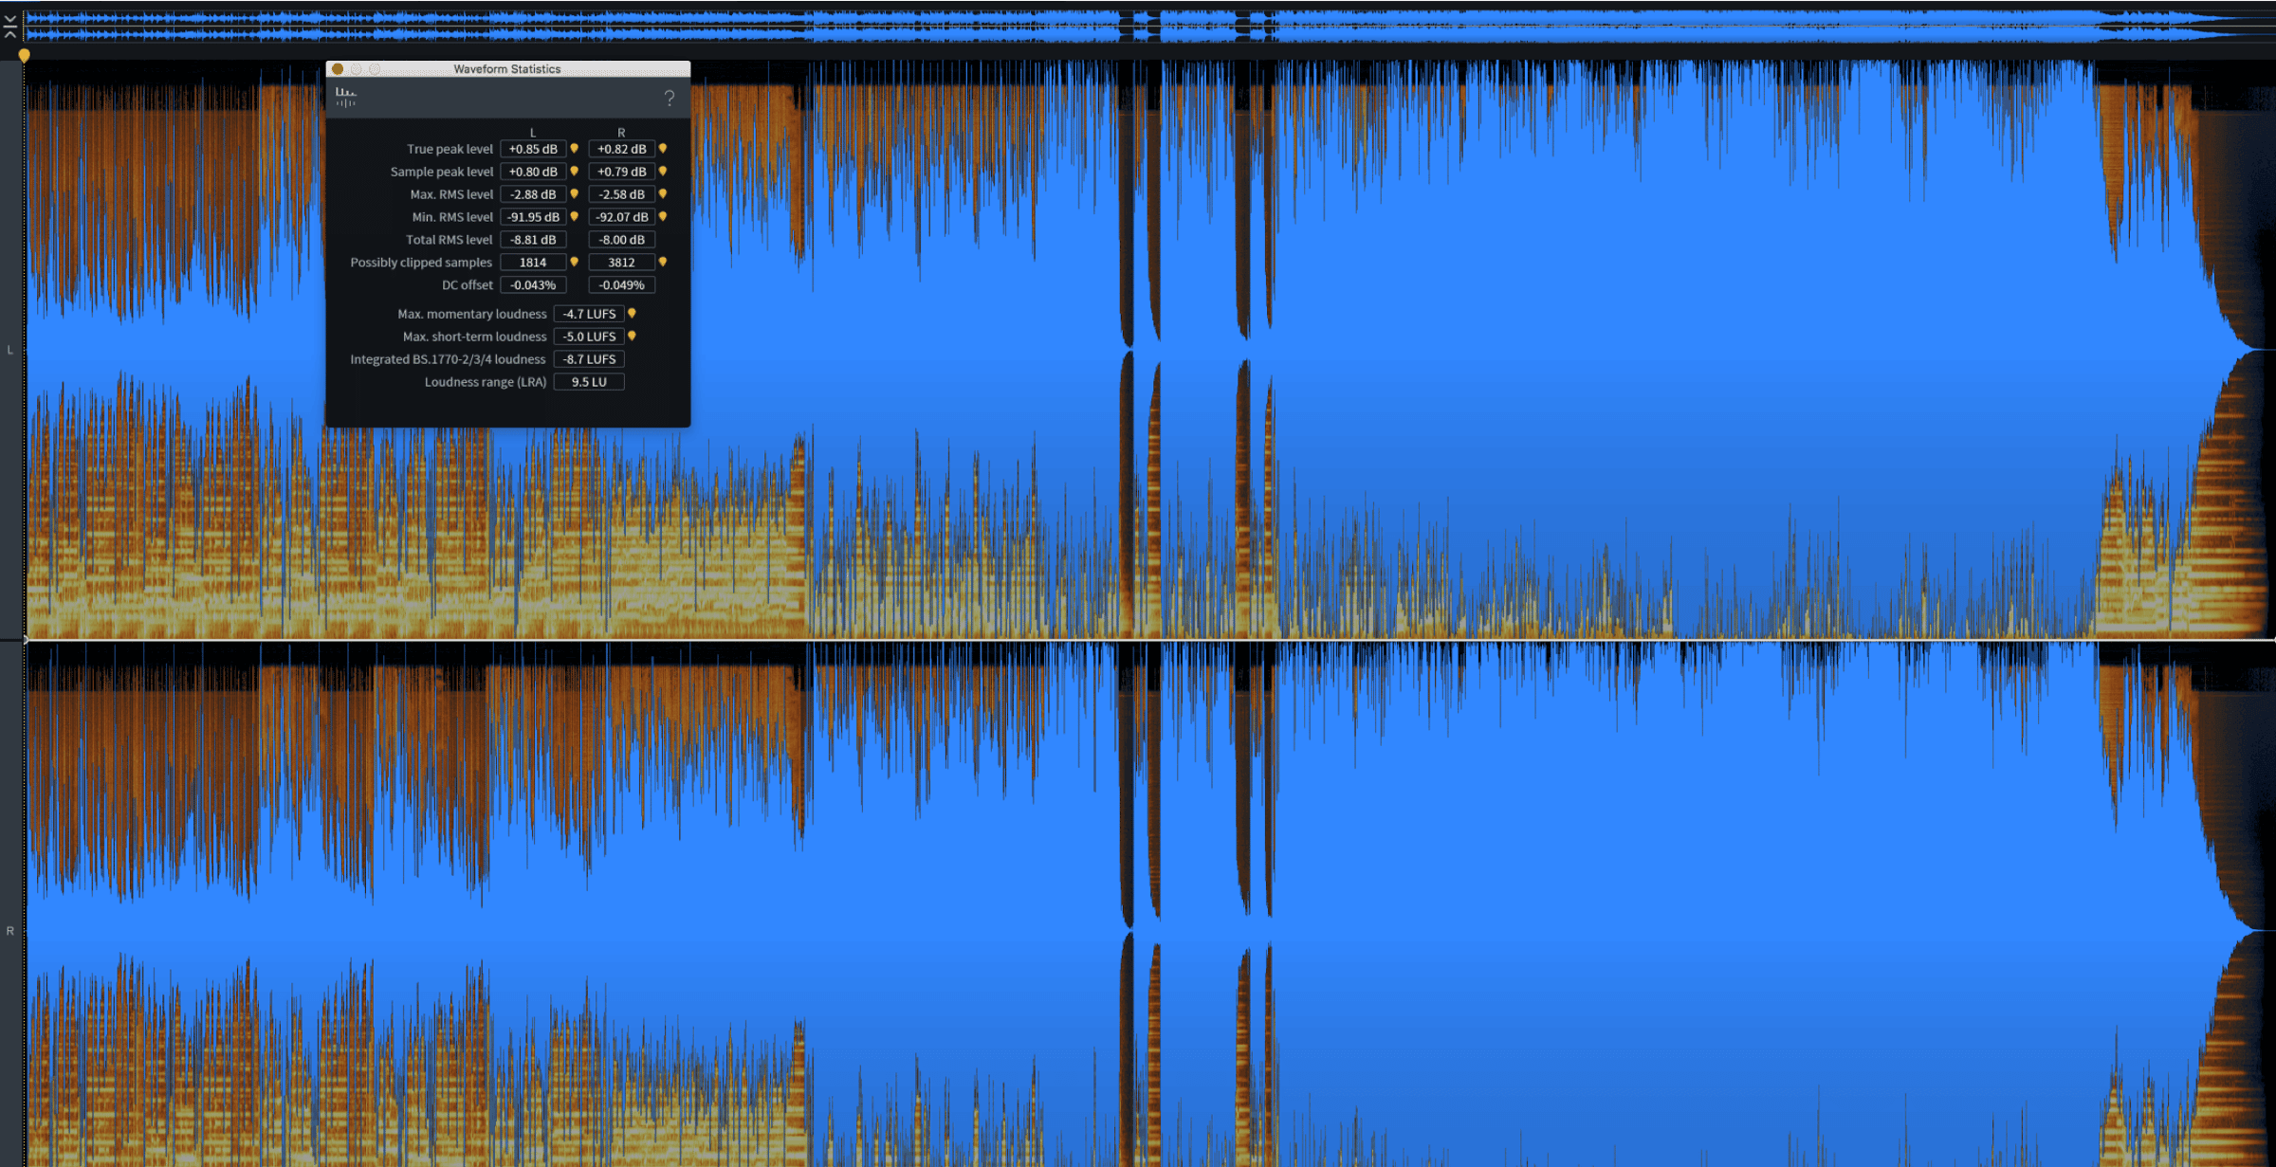Viewport: 2276px width, 1167px height.
Task: Go to left Max. RMS level pin
Action: [574, 193]
